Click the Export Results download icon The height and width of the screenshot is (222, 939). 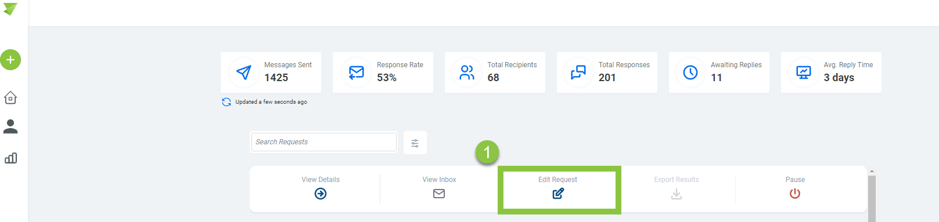pyautogui.click(x=677, y=194)
